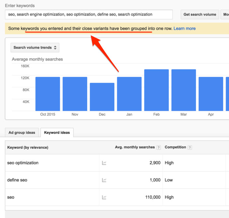Sort by Avg. monthly searches column
229x218 pixels.
coord(135,147)
